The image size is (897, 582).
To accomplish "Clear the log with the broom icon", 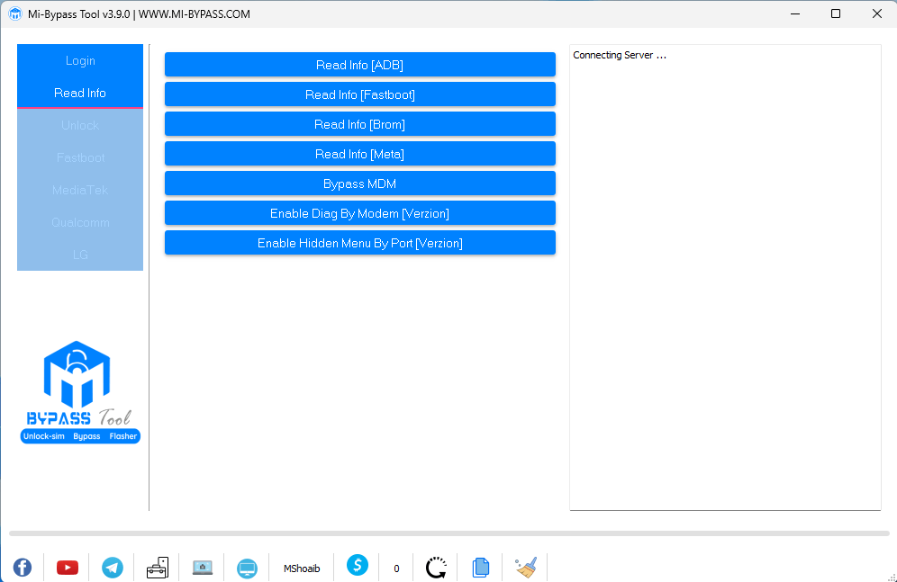I will coord(526,567).
